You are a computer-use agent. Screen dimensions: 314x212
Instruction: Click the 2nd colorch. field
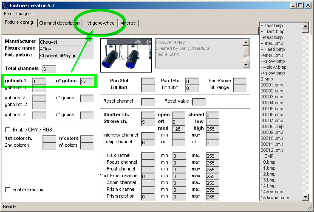point(49,146)
